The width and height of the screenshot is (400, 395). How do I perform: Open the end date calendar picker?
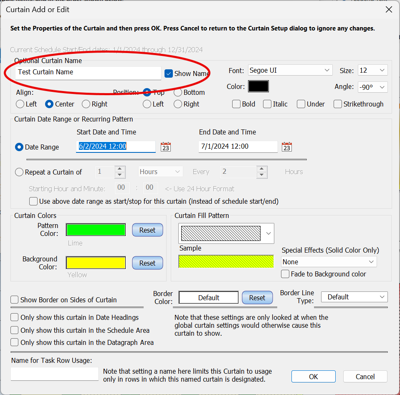tap(287, 147)
